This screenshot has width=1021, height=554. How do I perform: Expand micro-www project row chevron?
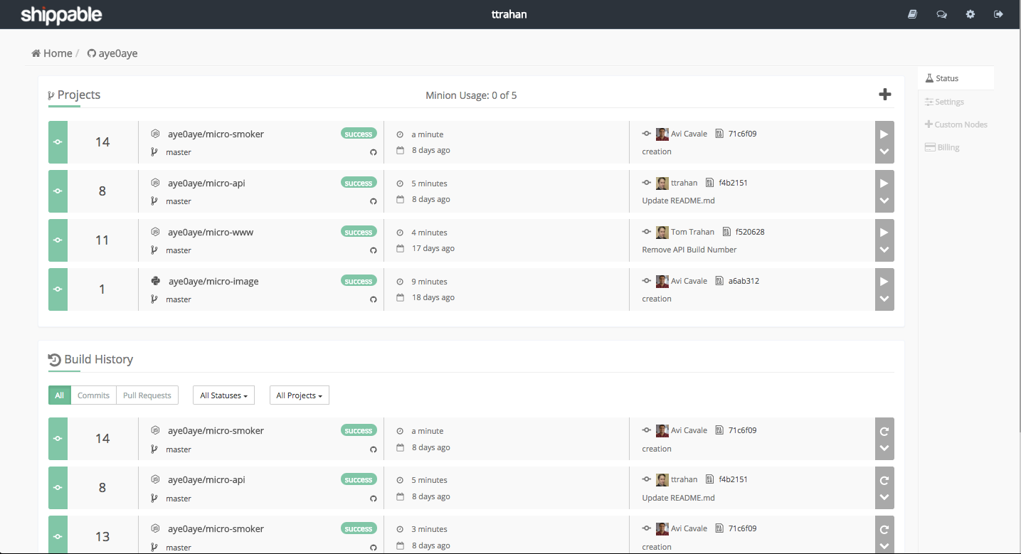click(884, 250)
